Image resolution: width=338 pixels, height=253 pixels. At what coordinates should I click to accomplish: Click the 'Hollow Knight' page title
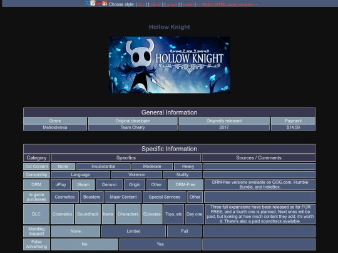(170, 27)
